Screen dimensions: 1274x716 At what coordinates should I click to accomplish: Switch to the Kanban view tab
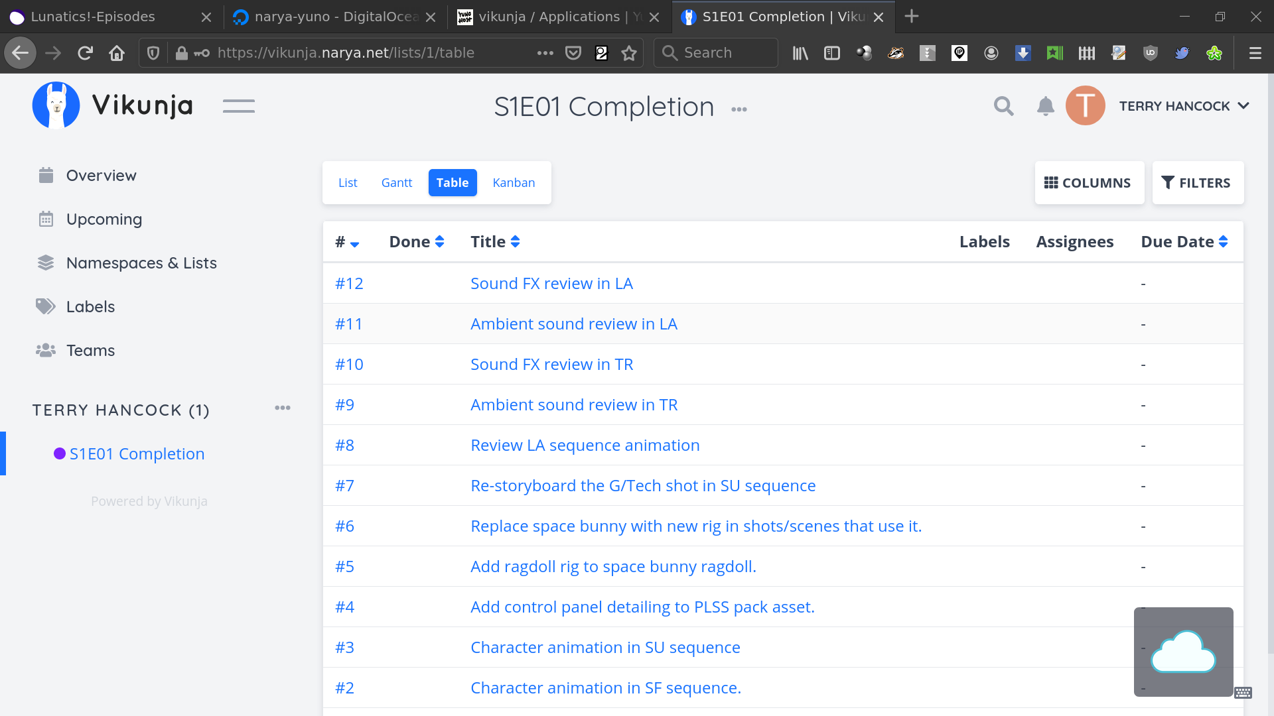(x=514, y=183)
